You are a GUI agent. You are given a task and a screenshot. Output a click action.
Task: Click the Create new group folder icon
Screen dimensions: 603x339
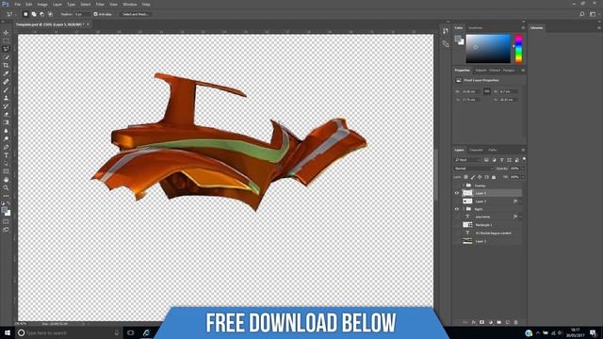click(x=498, y=322)
